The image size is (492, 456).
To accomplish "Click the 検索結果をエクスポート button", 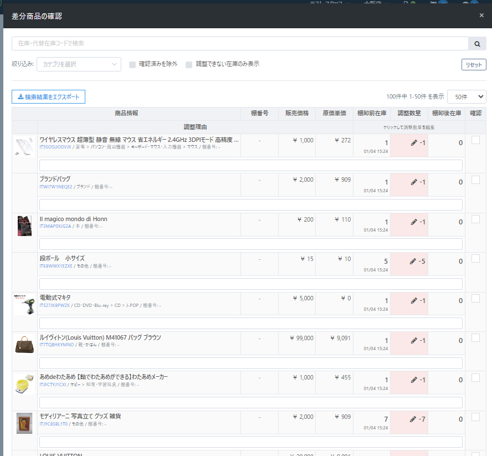I will point(48,97).
